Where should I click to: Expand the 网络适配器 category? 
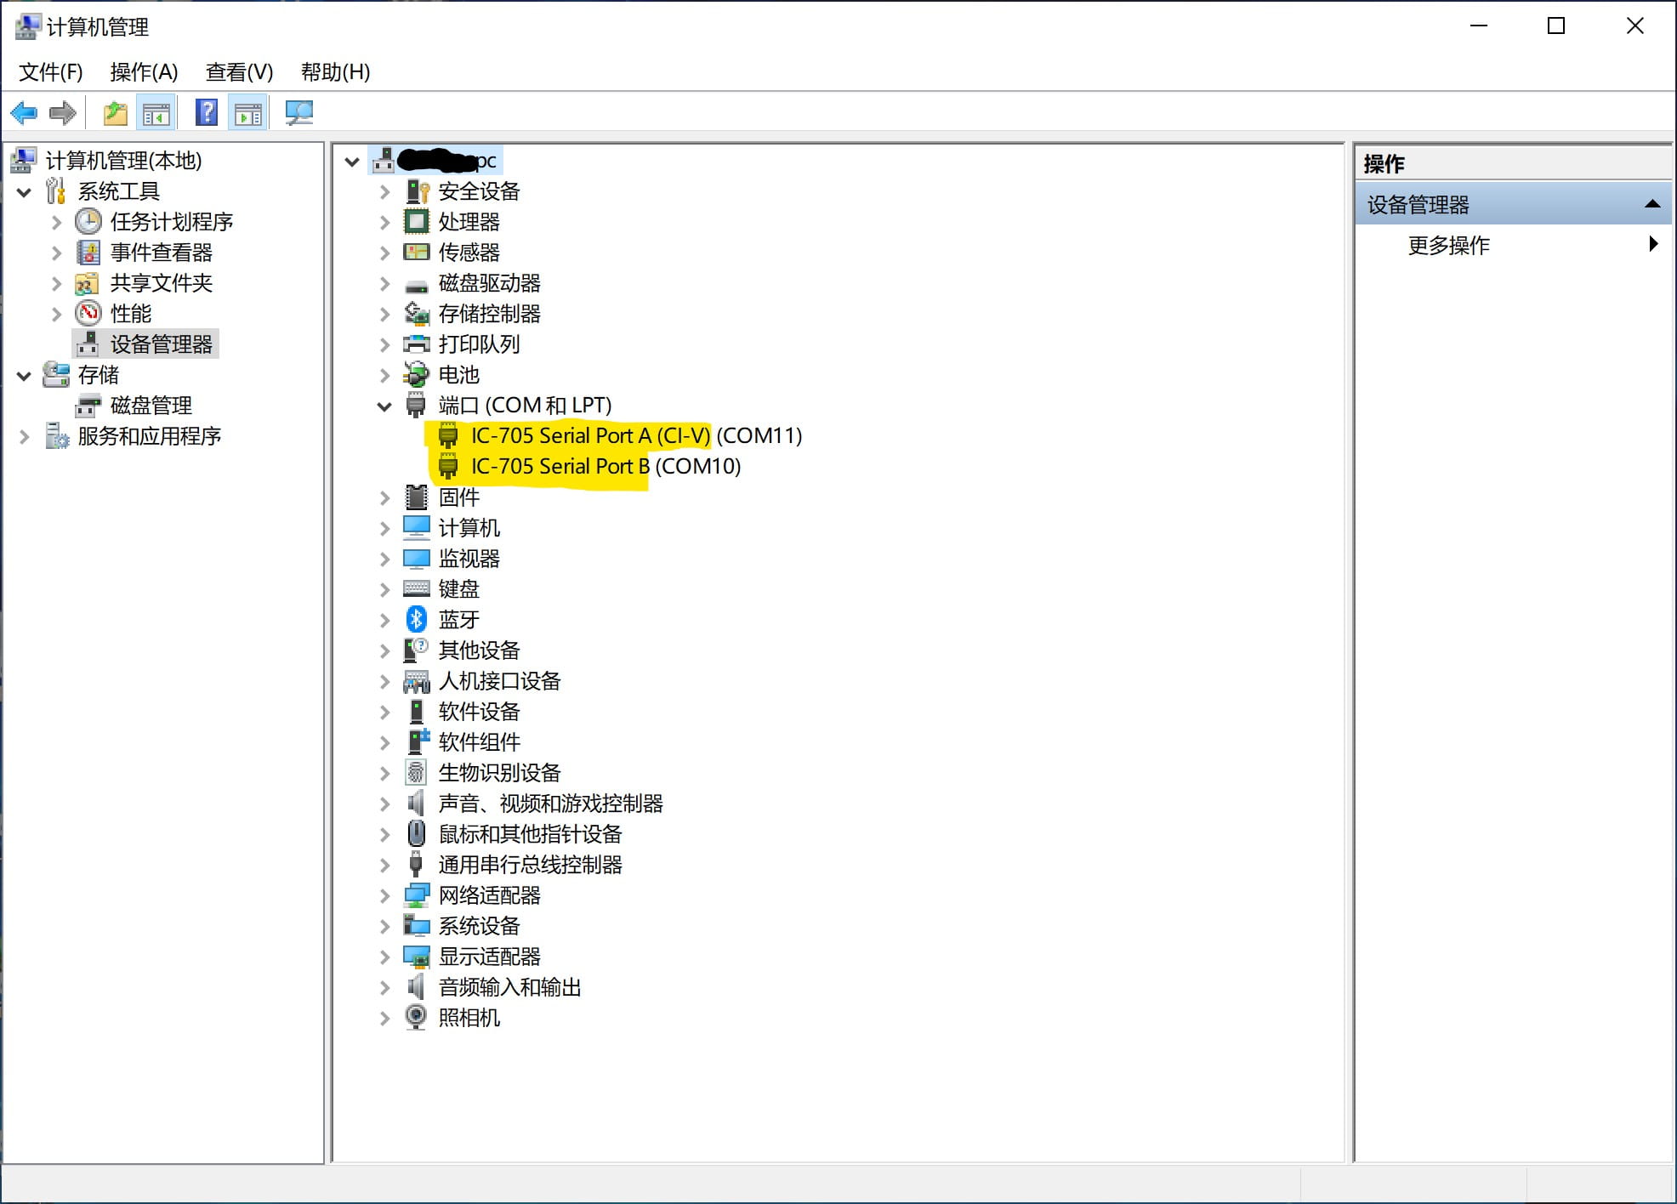(384, 896)
